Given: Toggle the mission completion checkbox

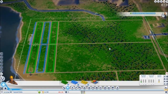Looking at the screenshot, I should 131,13.
